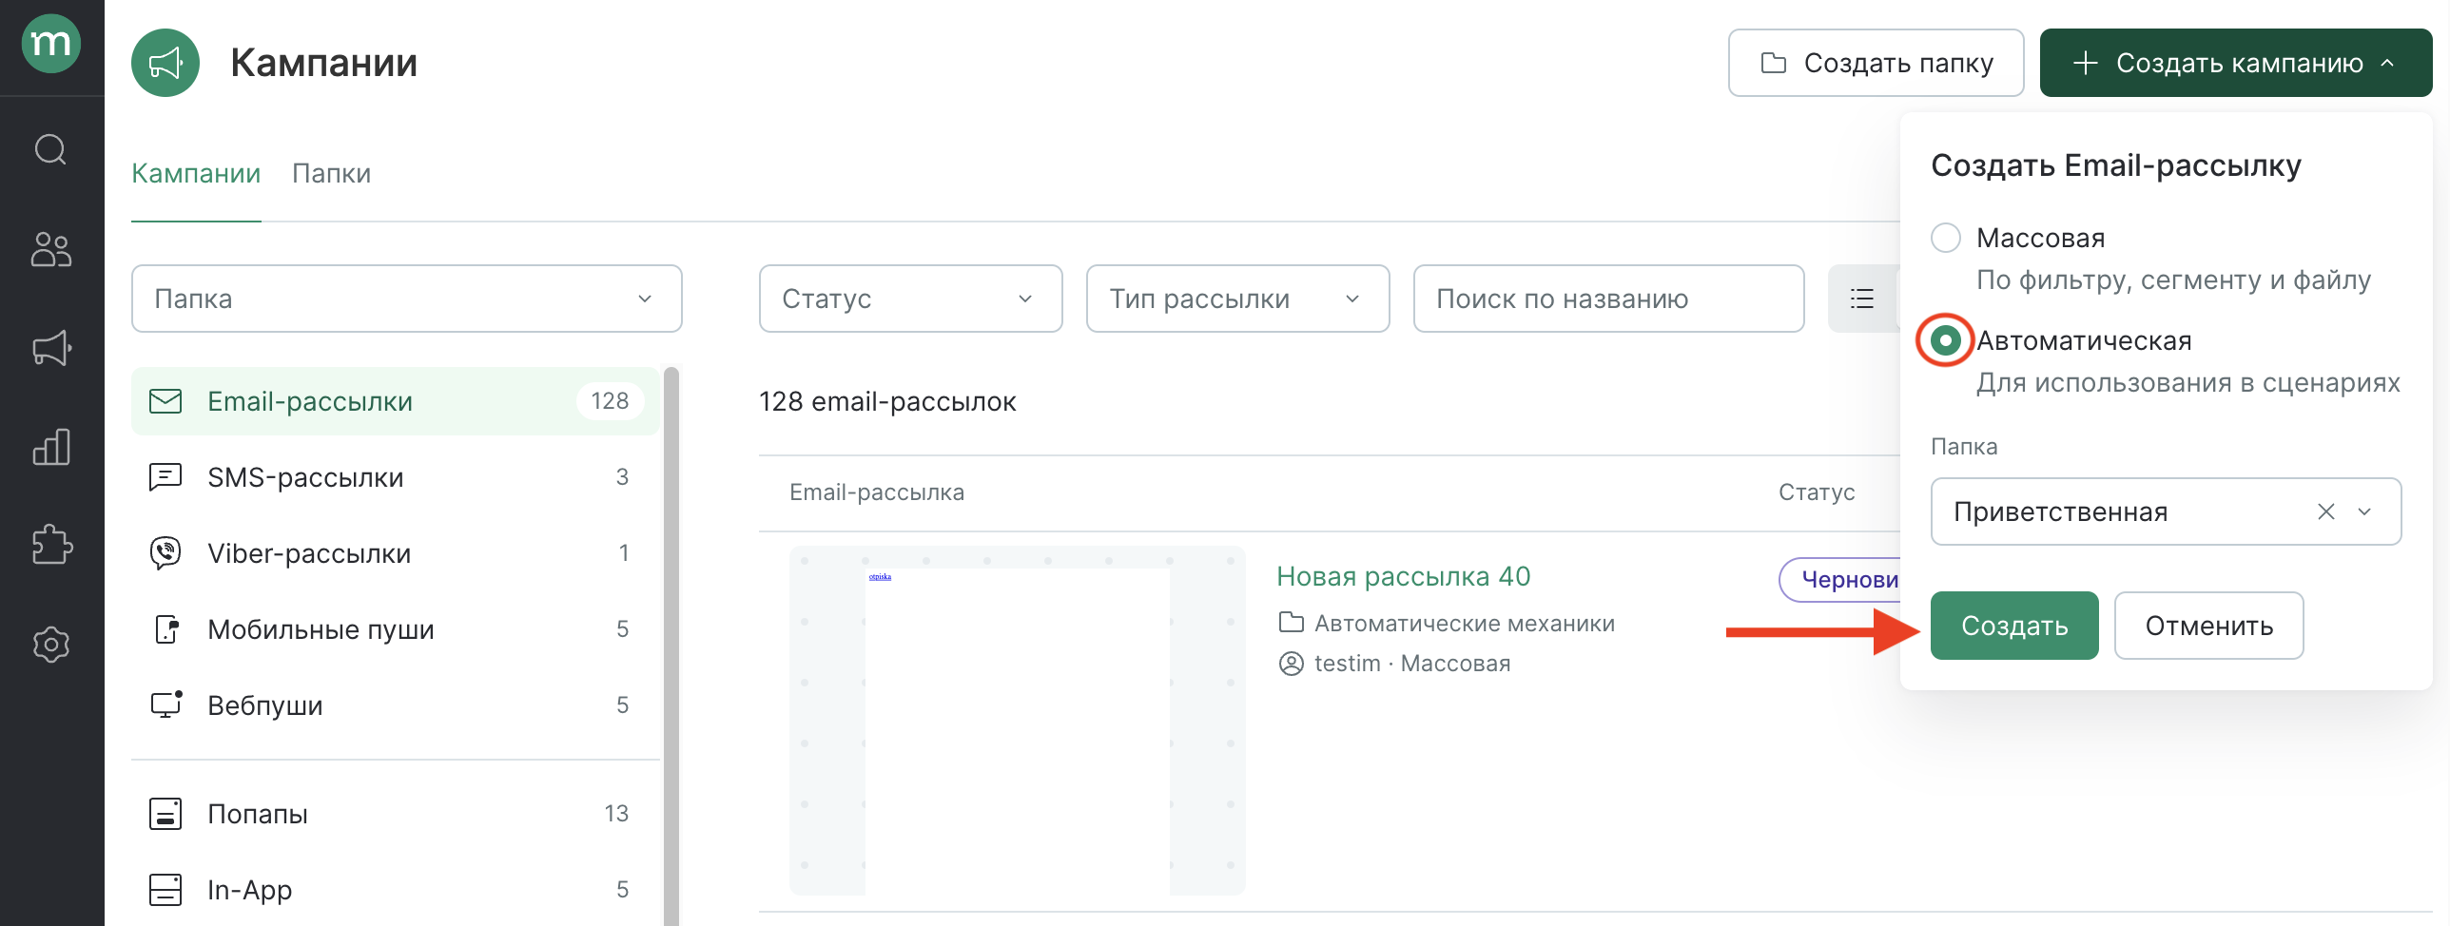
Task: Select Мобильные пуши in the channel list
Action: tap(396, 629)
